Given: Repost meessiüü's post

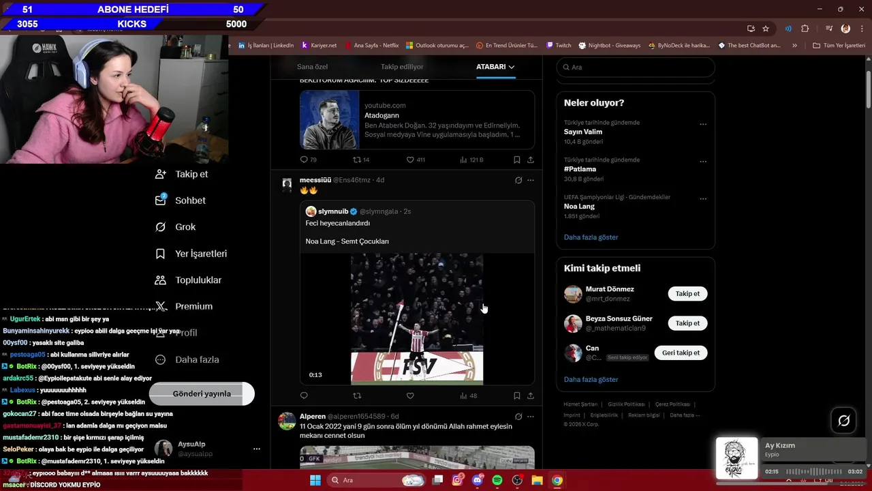Looking at the screenshot, I should click(x=357, y=396).
